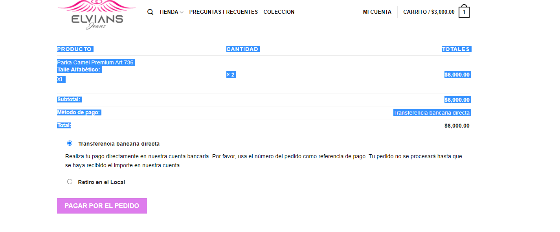Click the Elvians Jeans logo
This screenshot has height=232, width=560.
pos(97,15)
